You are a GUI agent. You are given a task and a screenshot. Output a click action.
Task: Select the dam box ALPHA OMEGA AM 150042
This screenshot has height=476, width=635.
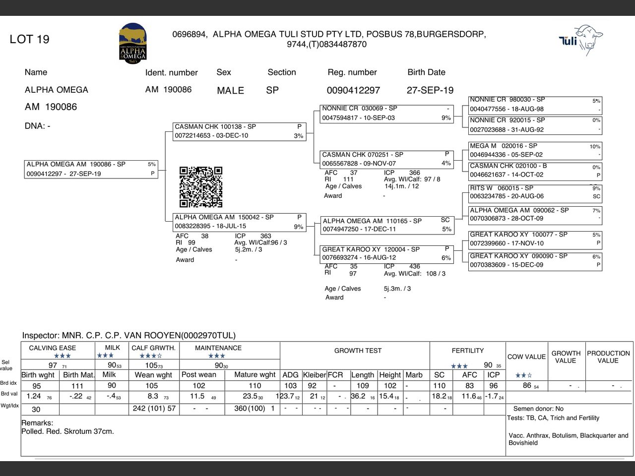240,222
